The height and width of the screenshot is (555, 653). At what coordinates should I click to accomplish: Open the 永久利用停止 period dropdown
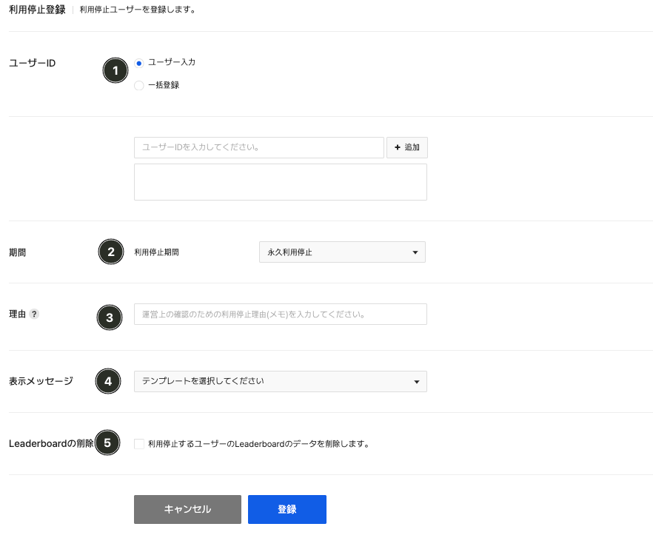coord(342,252)
